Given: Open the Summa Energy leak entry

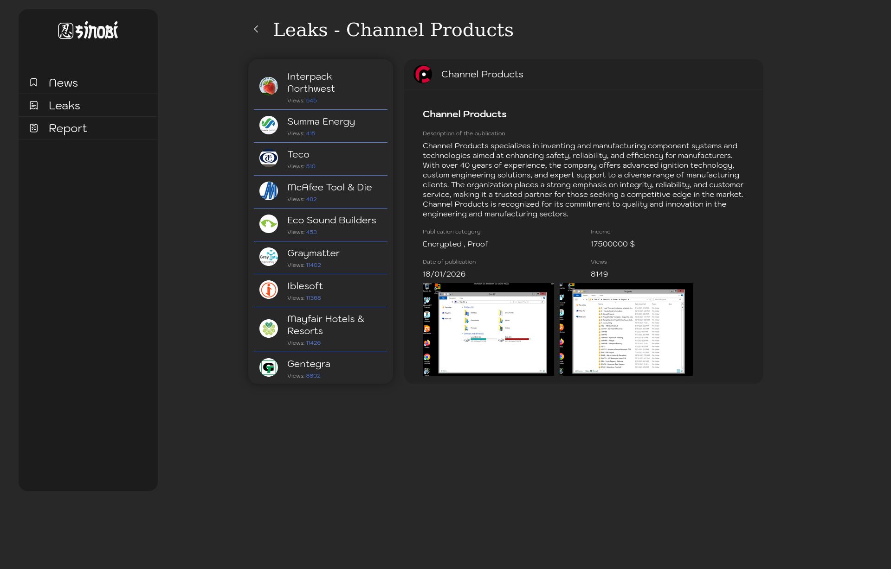Looking at the screenshot, I should (321, 122).
